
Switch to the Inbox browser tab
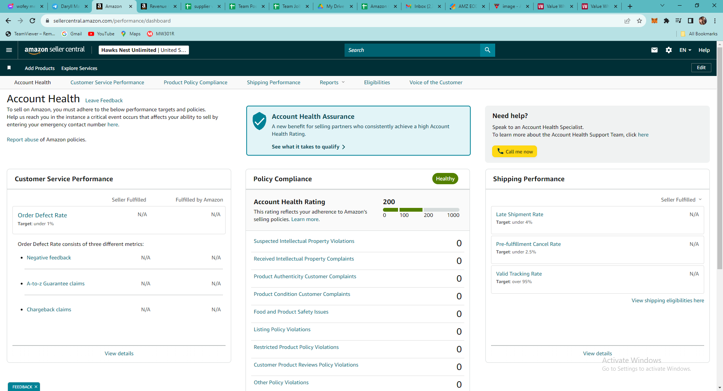coord(423,6)
